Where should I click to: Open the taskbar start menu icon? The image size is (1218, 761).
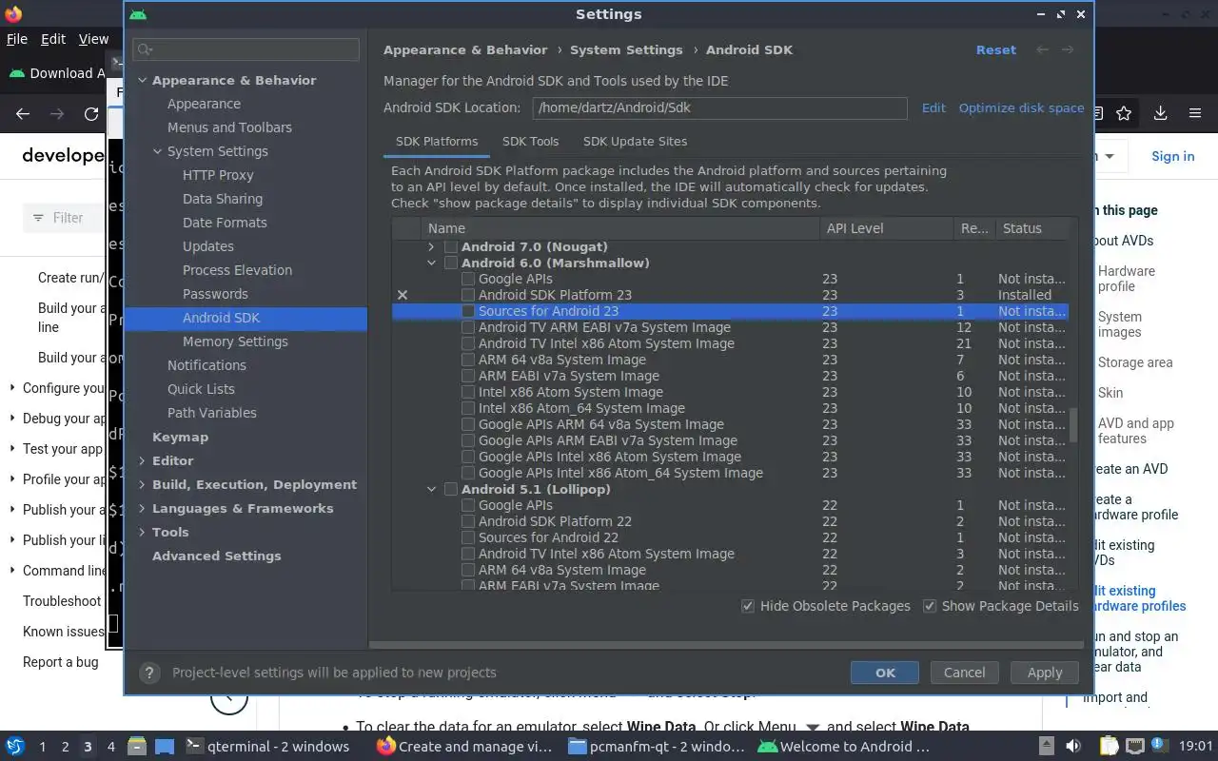click(x=14, y=747)
